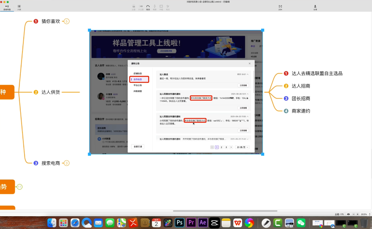Image resolution: width=372 pixels, height=229 pixels.
Task: Click the eye icon in the status bar
Action: (348, 214)
